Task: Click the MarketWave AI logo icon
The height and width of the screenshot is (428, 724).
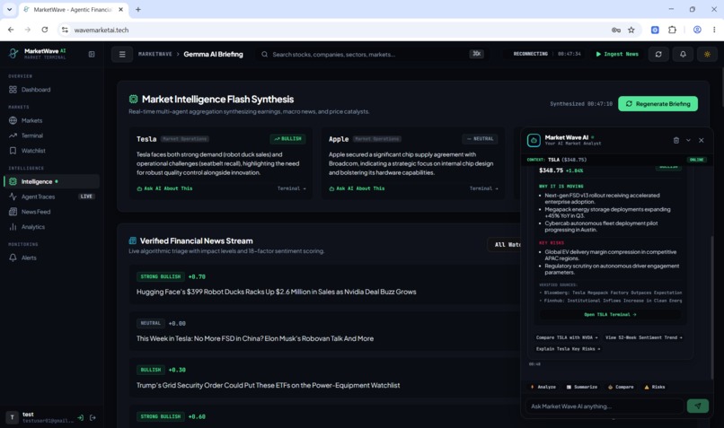Action: click(13, 54)
